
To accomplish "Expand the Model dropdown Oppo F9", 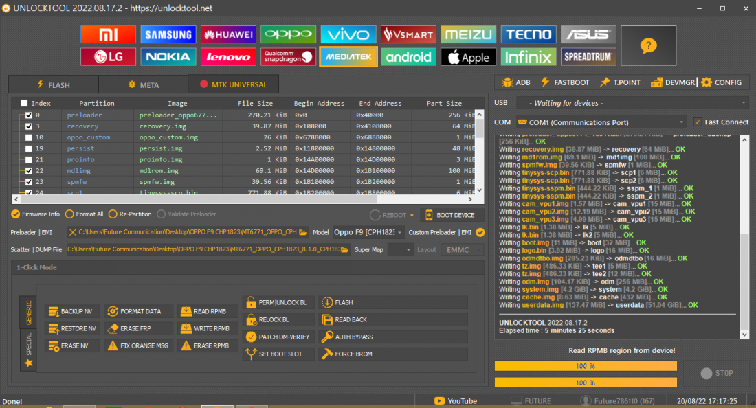I will coord(368,232).
